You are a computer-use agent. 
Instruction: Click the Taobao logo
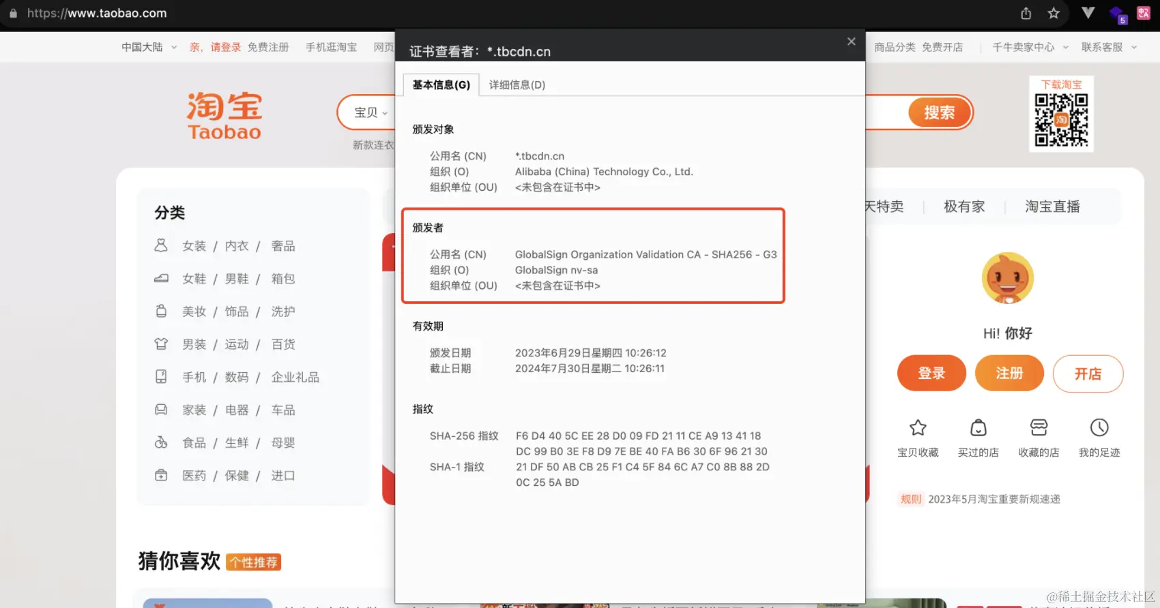pos(224,116)
